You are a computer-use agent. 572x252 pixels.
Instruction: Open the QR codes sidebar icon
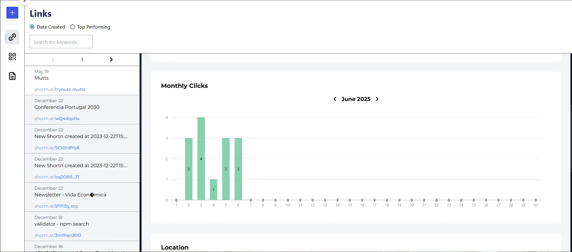(12, 57)
